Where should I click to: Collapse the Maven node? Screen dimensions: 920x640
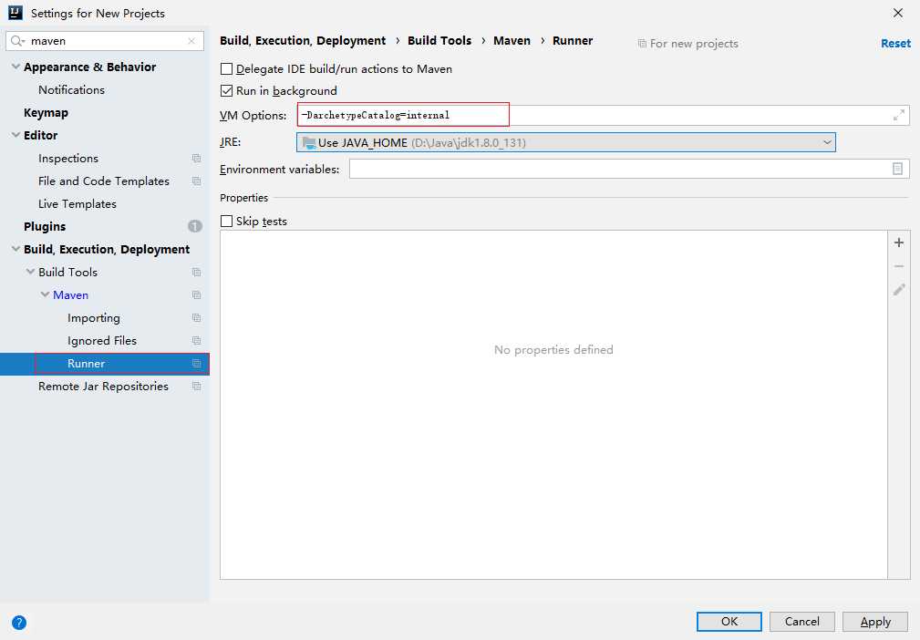point(46,295)
